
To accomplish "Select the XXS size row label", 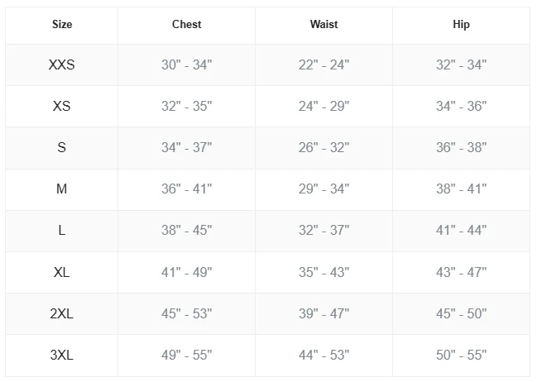I will click(x=62, y=64).
